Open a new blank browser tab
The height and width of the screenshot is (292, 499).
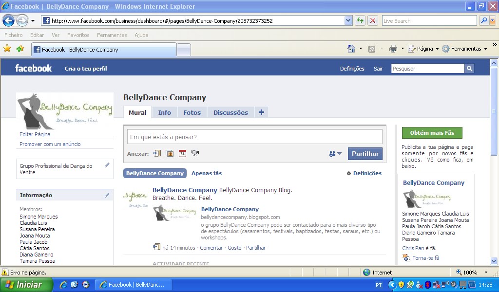(184, 50)
